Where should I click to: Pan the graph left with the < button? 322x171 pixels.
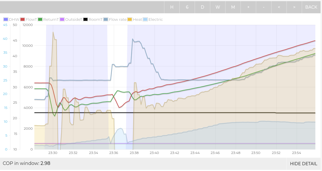279,7
